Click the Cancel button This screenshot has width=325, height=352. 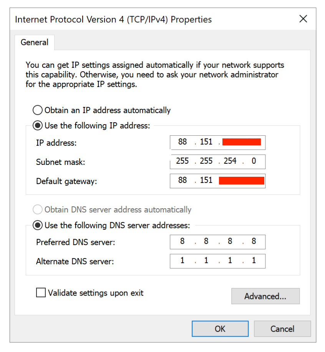pyautogui.click(x=282, y=329)
